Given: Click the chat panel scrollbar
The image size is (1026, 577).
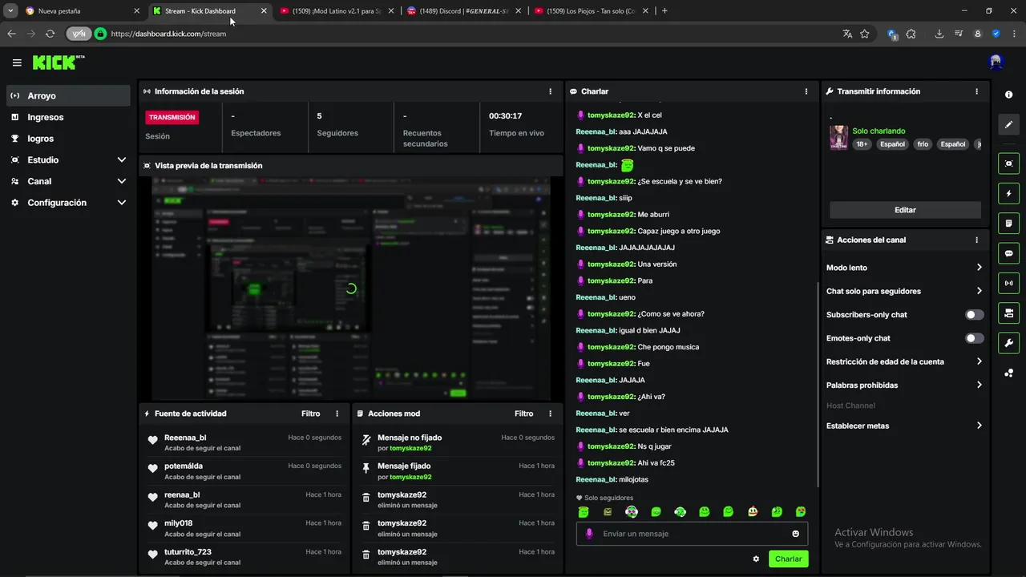Looking at the screenshot, I should [817, 385].
